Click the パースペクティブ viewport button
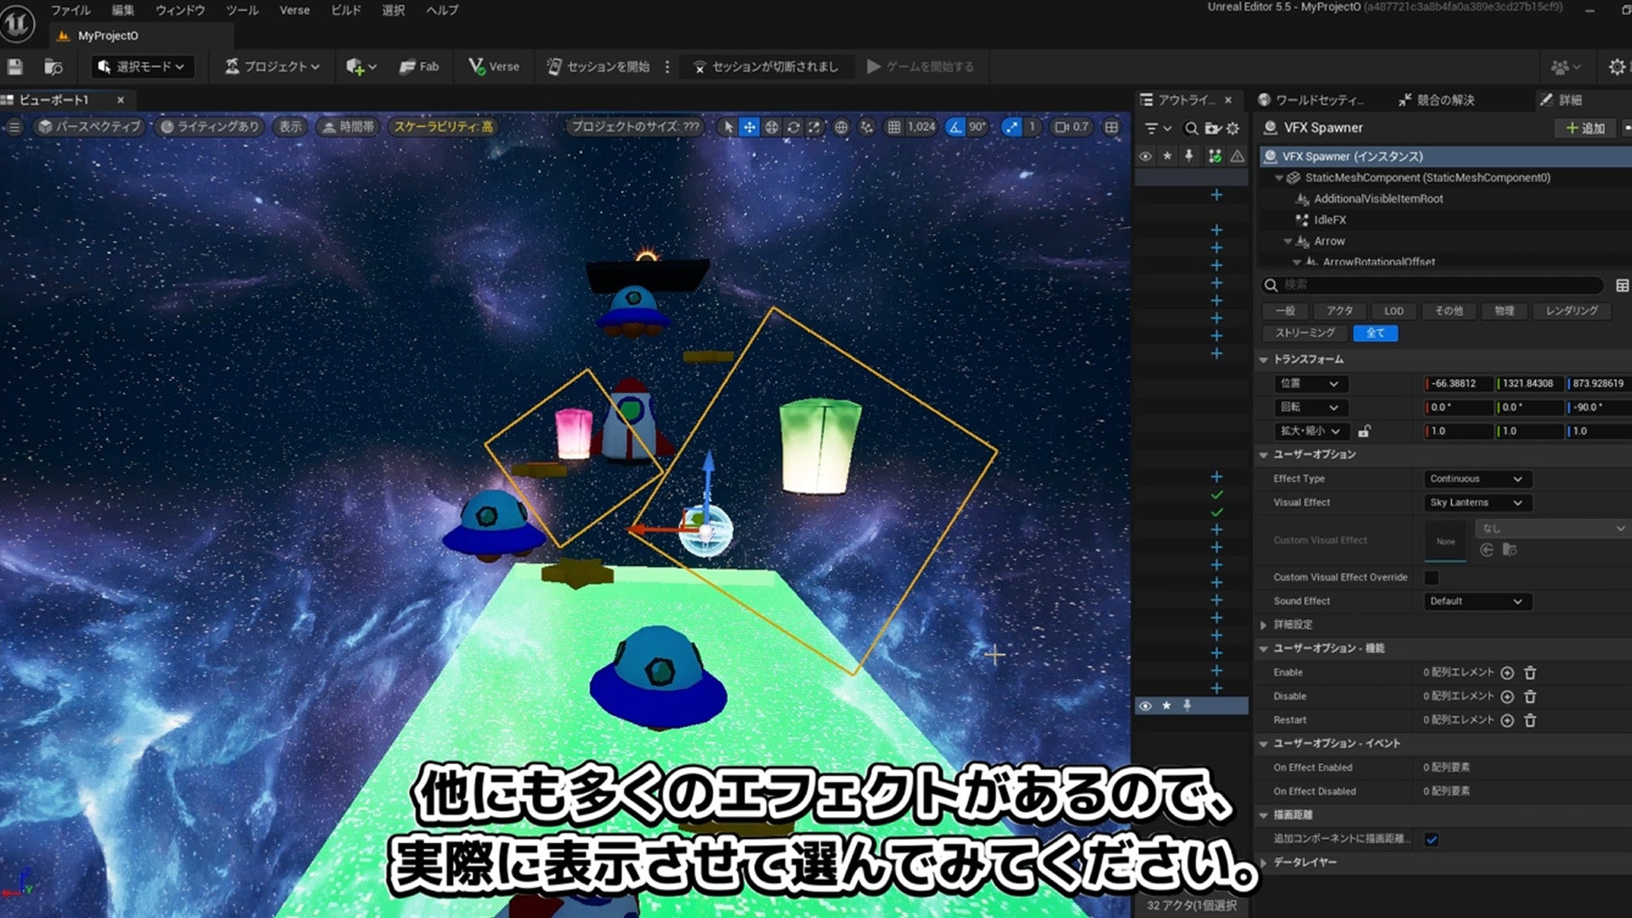 pyautogui.click(x=89, y=127)
